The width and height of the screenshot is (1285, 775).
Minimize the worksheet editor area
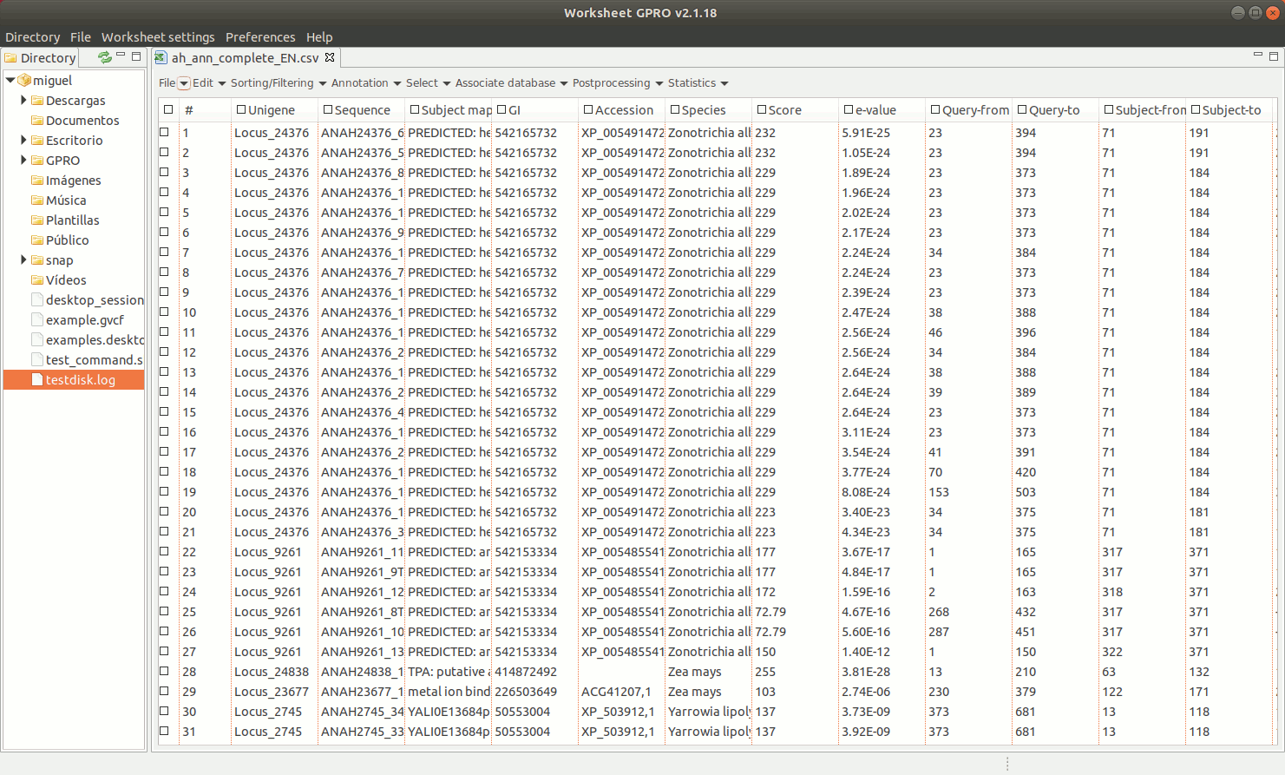point(1258,55)
